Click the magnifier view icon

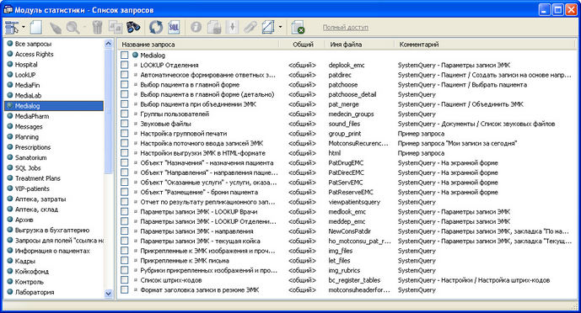tap(73, 28)
